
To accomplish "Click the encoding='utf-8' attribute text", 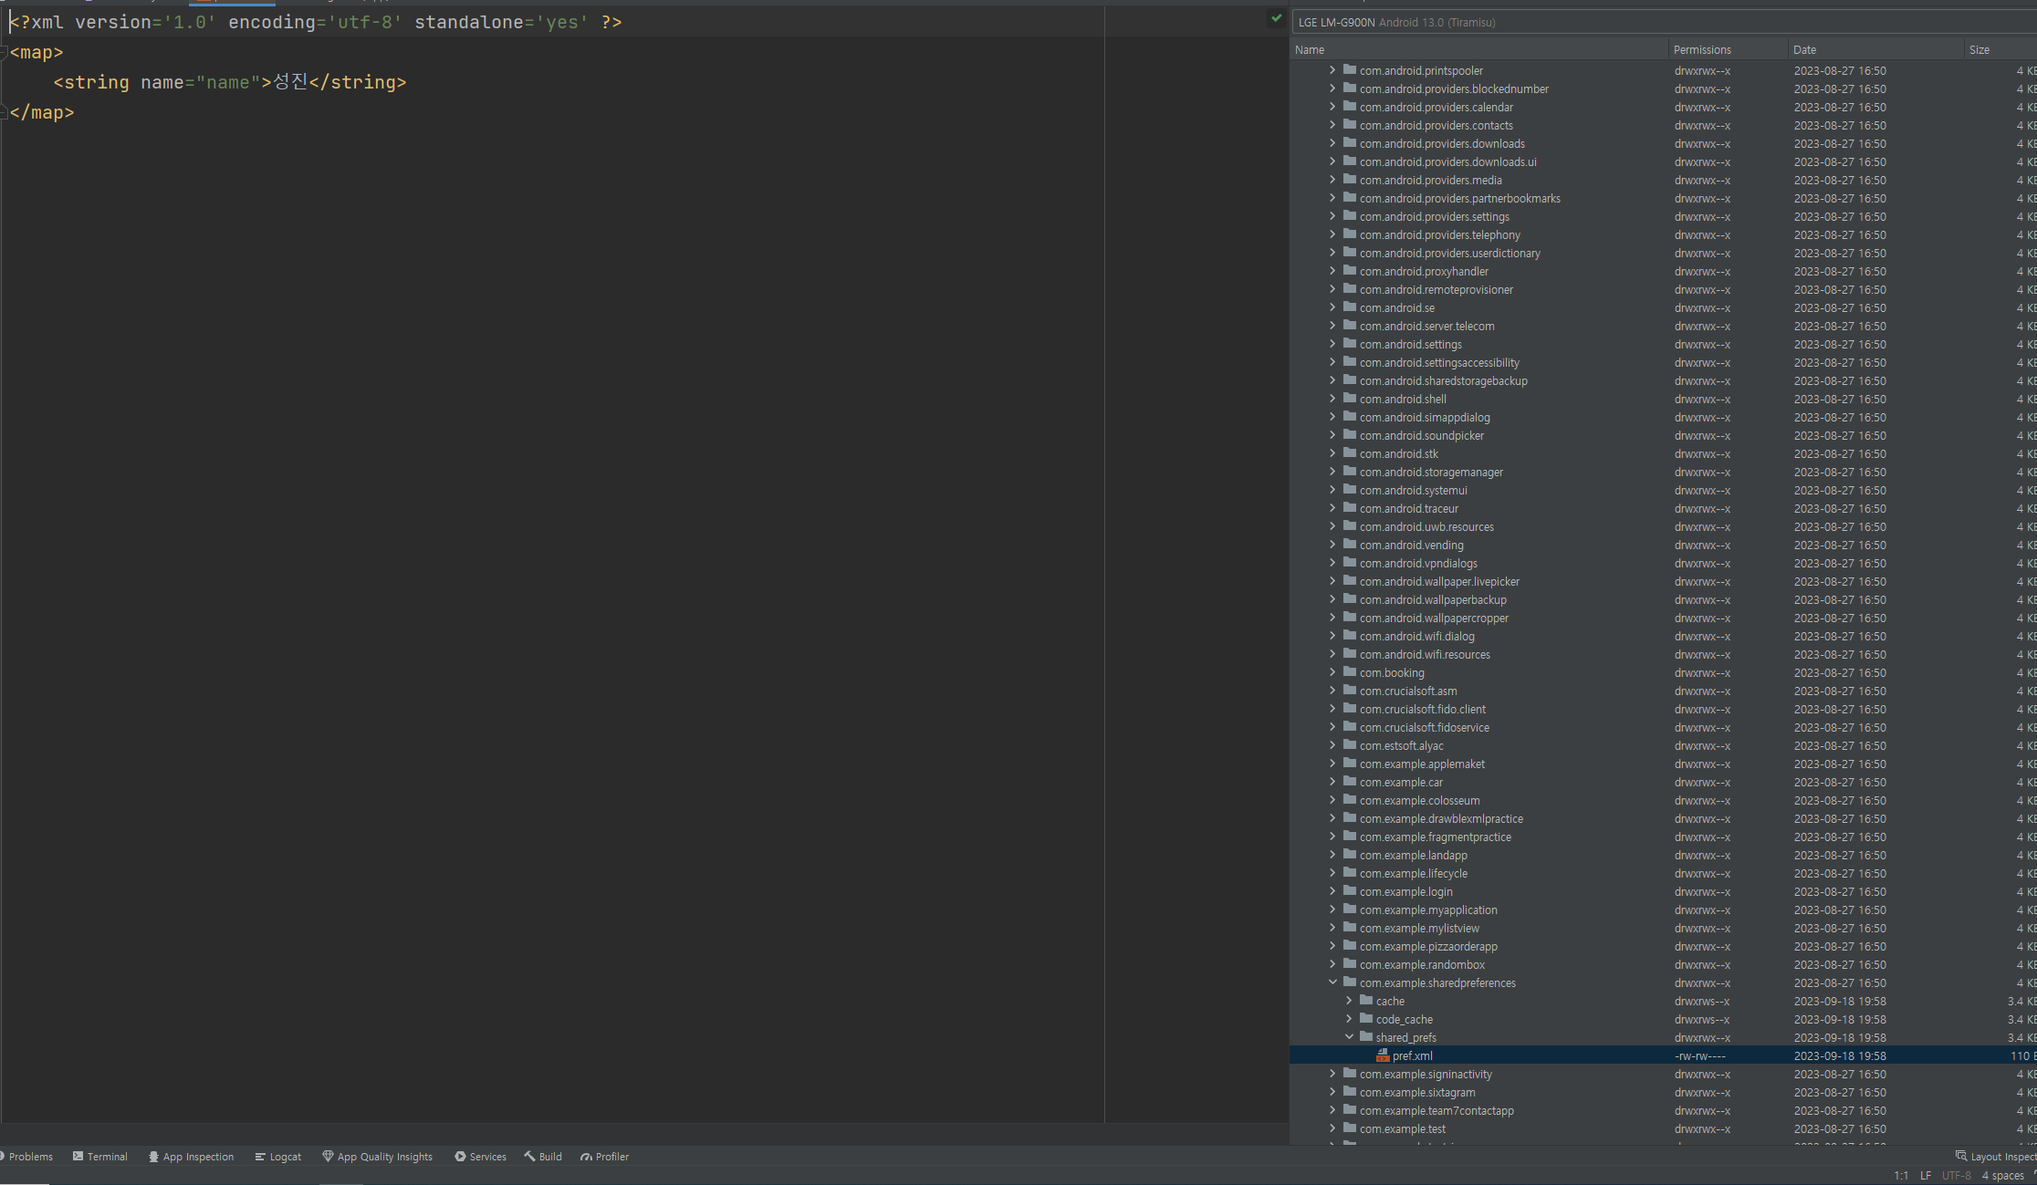I will click(316, 22).
